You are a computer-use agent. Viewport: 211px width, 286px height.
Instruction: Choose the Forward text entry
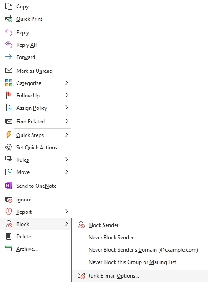tap(26, 57)
